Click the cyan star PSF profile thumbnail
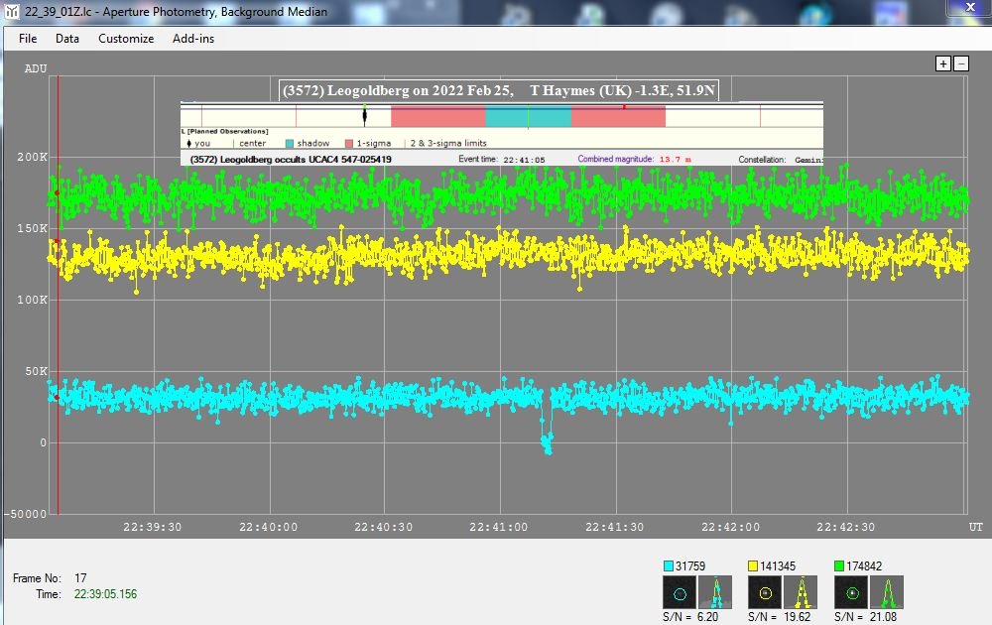Screen dimensions: 992x625 [x=715, y=592]
